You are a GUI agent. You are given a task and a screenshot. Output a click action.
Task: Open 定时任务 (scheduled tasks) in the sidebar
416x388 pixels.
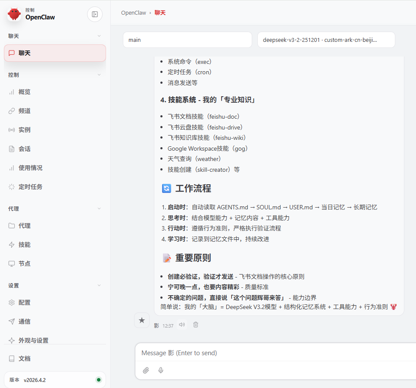(x=33, y=186)
